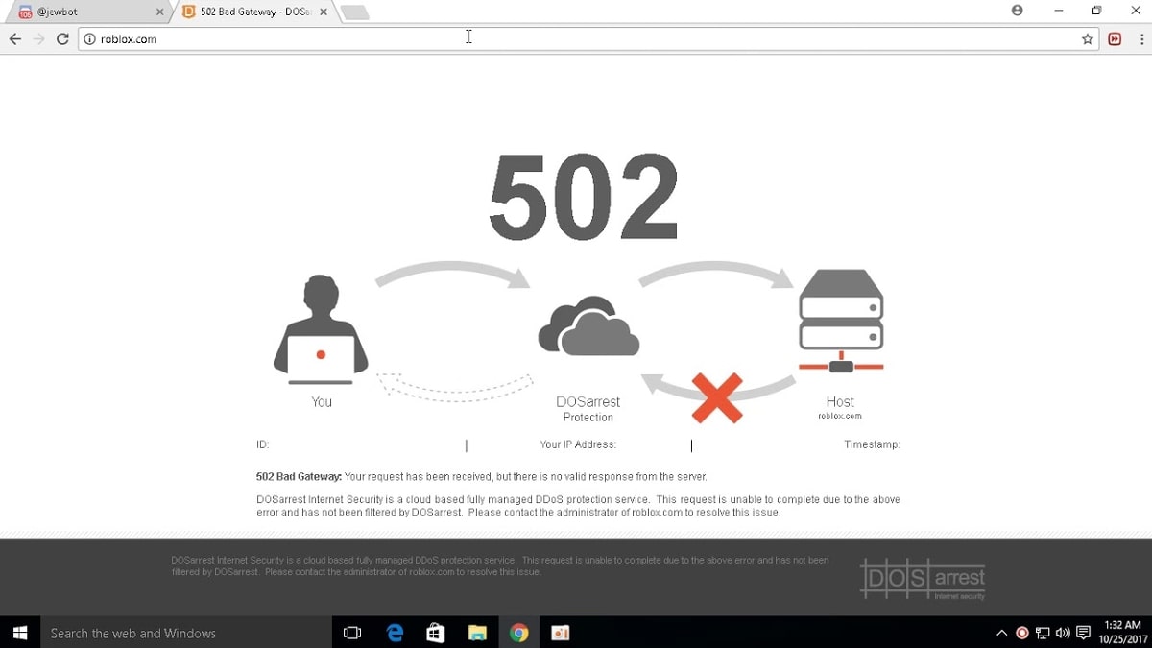This screenshot has height=648, width=1152.
Task: Click the "You" user laptop icon
Action: [x=321, y=329]
